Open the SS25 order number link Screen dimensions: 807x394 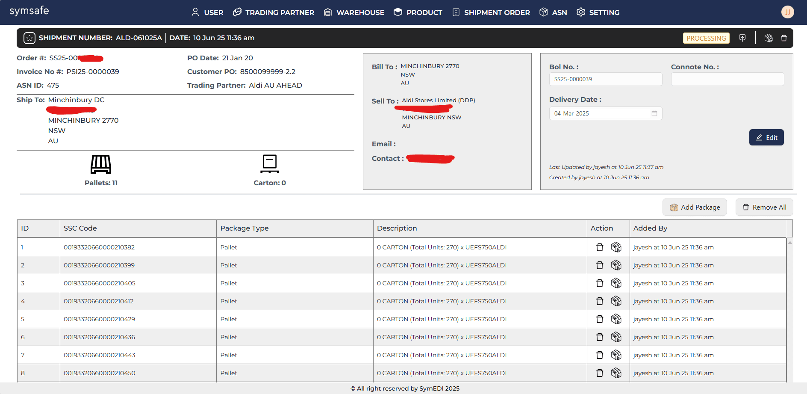[64, 58]
